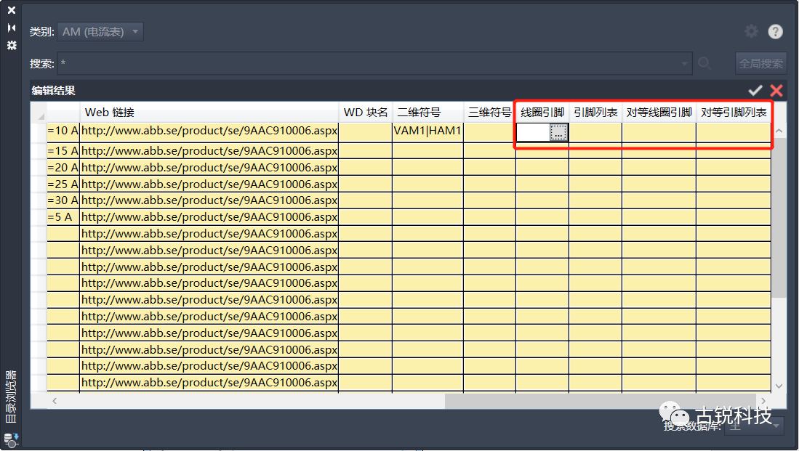Image resolution: width=799 pixels, height=451 pixels.
Task: Click the 引脚列表 column header
Action: [595, 113]
